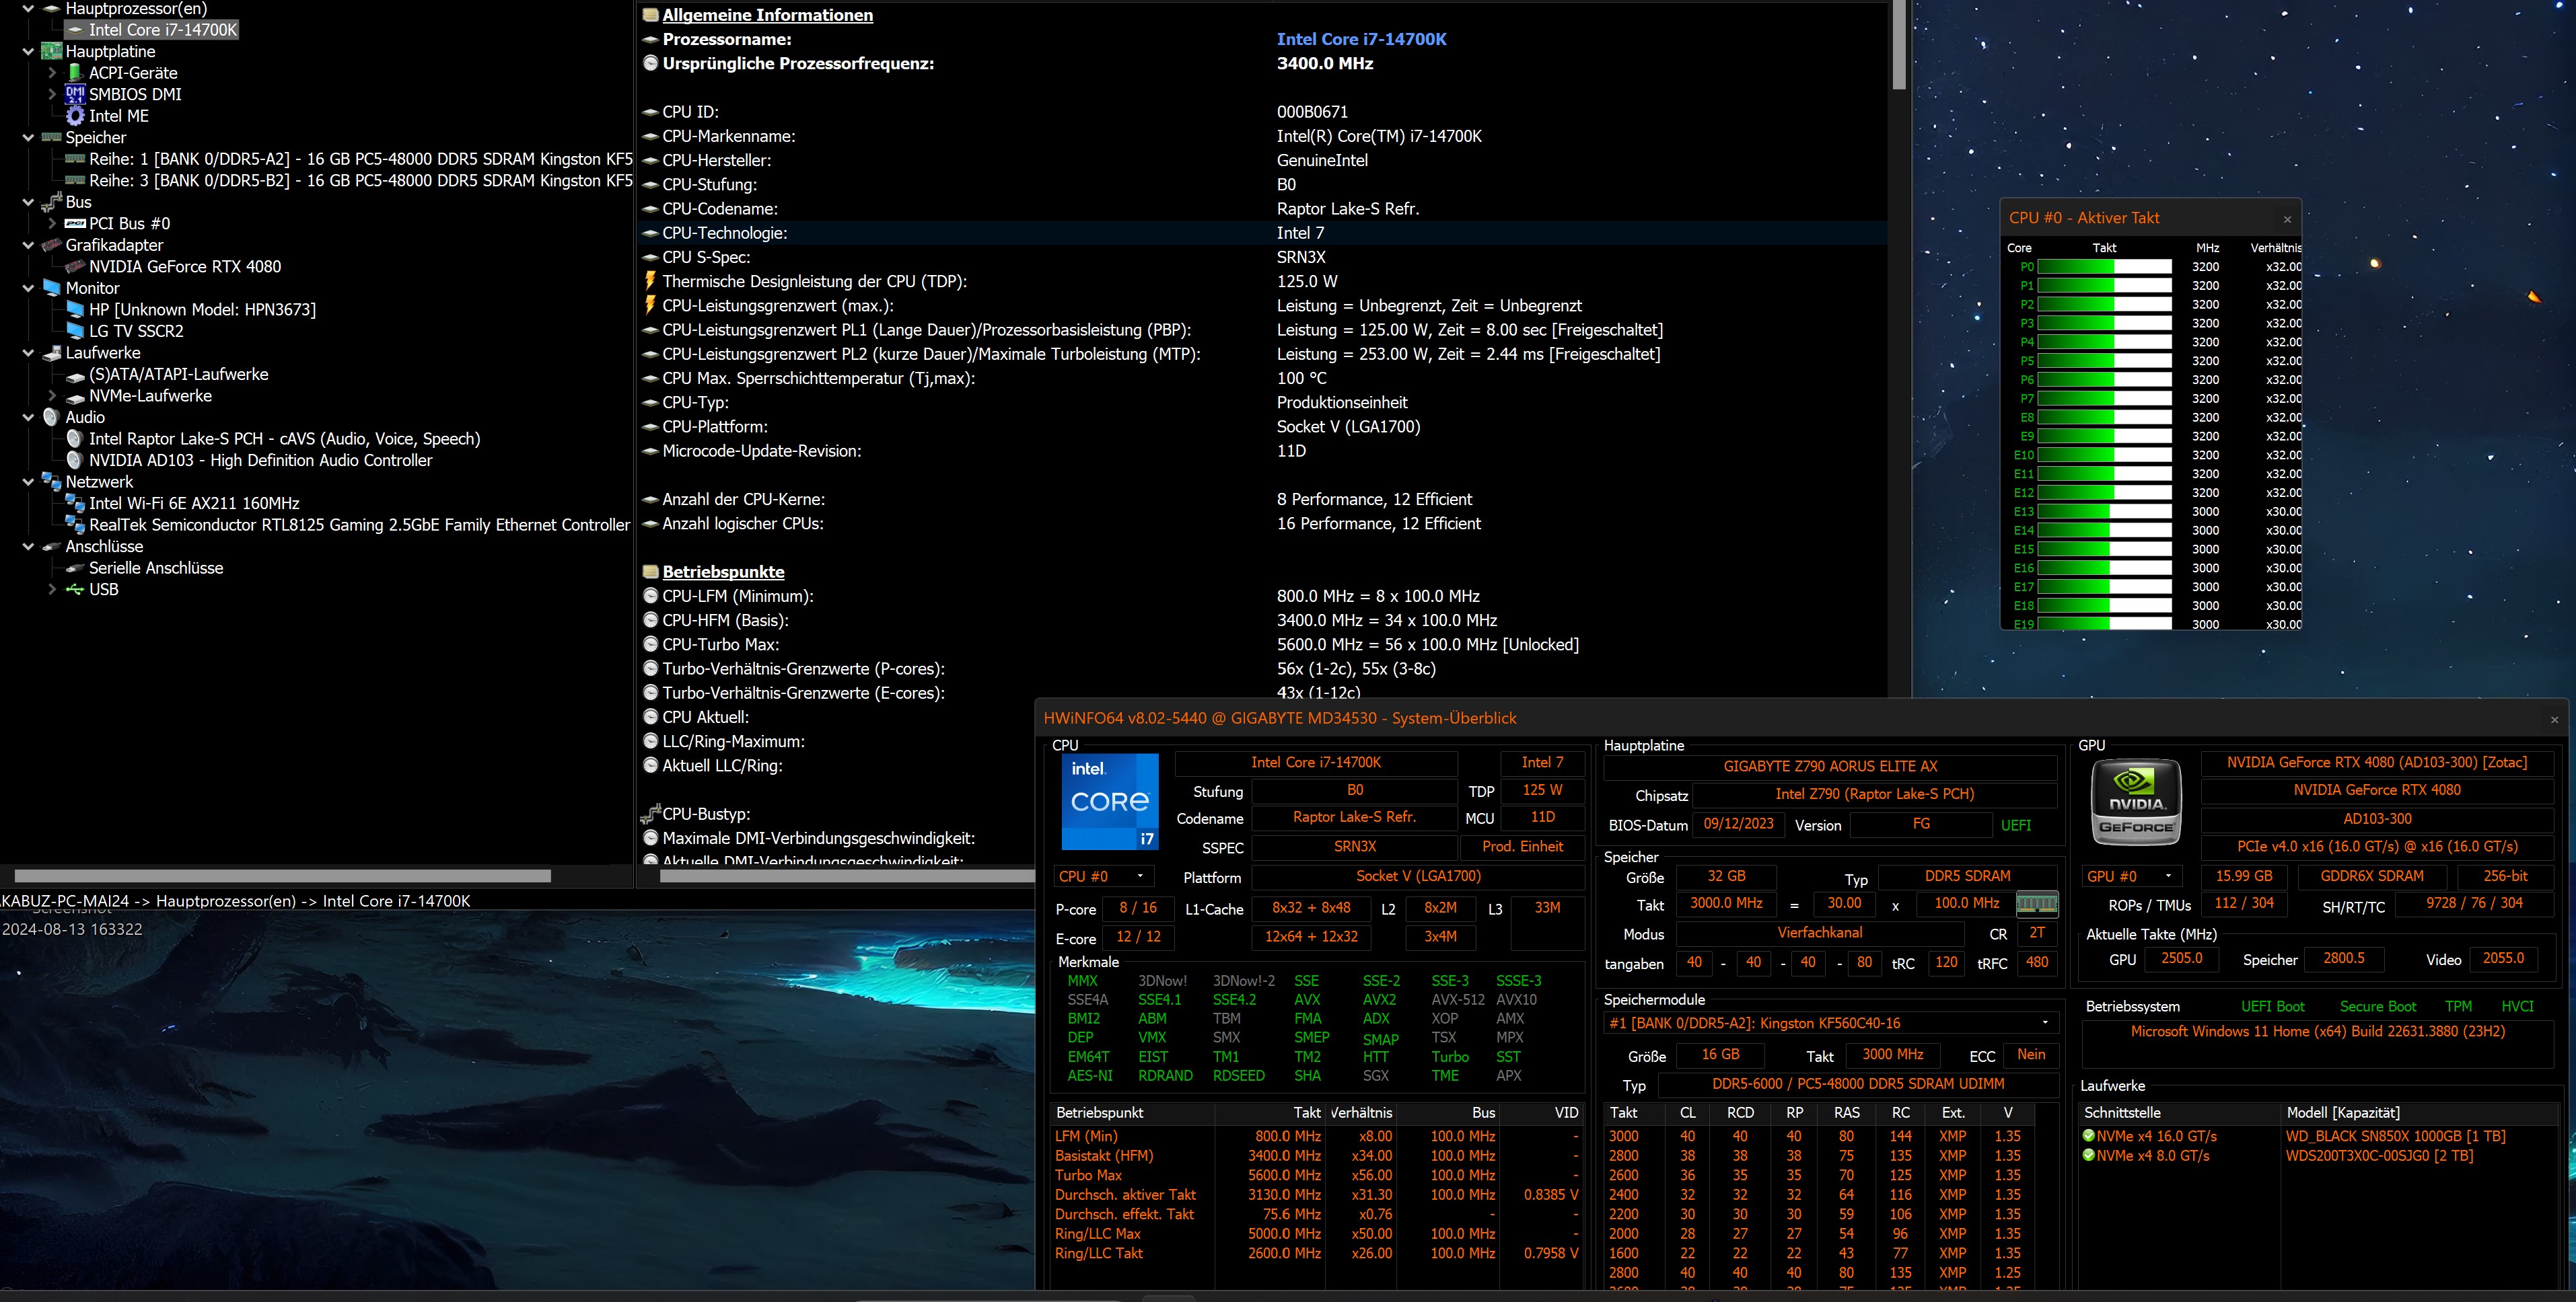Click the NVIDIA GeForce logo
The width and height of the screenshot is (2576, 1302).
click(x=2136, y=802)
